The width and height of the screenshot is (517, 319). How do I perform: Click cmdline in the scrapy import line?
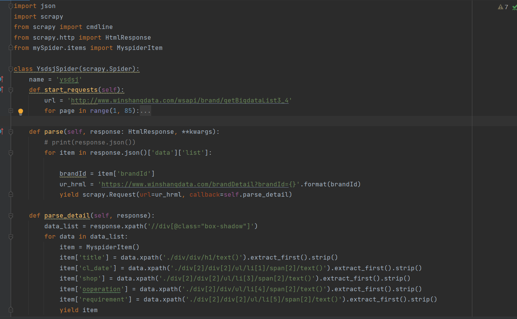99,27
